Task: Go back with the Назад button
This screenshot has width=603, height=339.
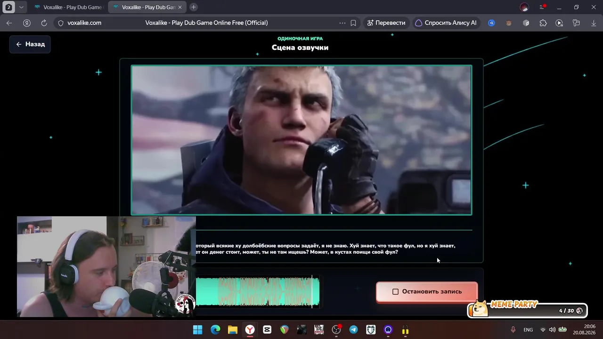Action: (x=30, y=44)
